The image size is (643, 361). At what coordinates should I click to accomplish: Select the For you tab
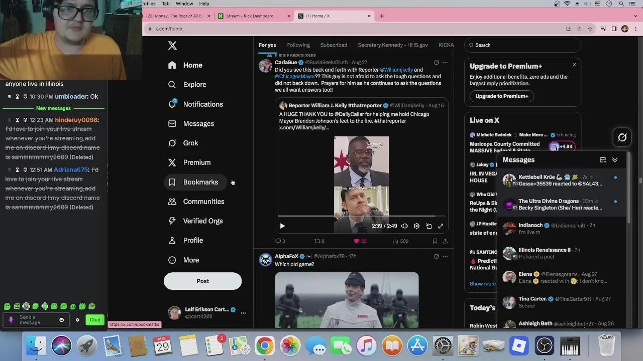[x=268, y=45]
